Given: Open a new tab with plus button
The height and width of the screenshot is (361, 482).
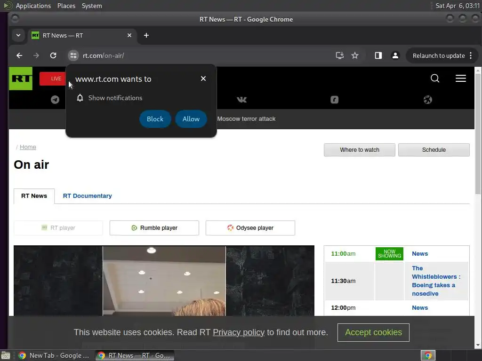Looking at the screenshot, I should point(146,35).
